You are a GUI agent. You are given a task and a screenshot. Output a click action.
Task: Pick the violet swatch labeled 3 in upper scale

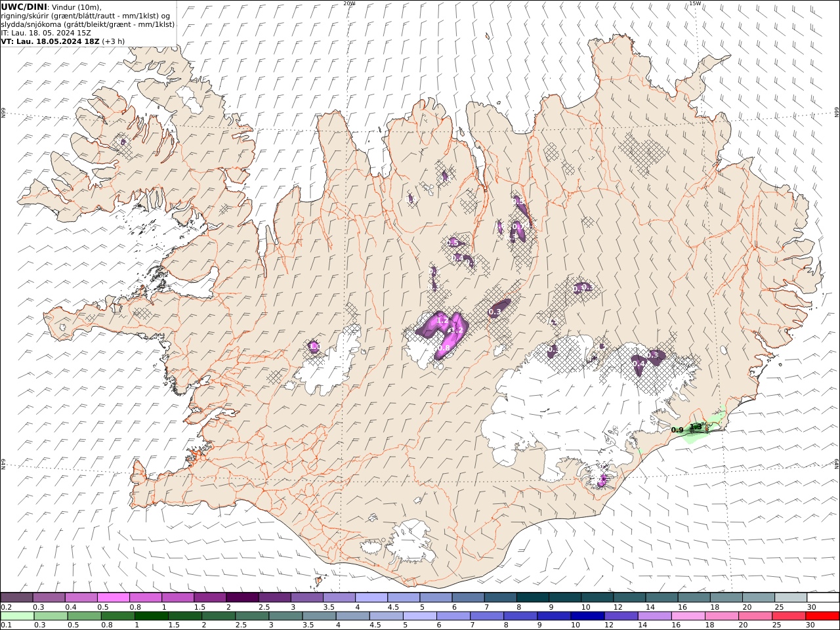tap(306, 597)
